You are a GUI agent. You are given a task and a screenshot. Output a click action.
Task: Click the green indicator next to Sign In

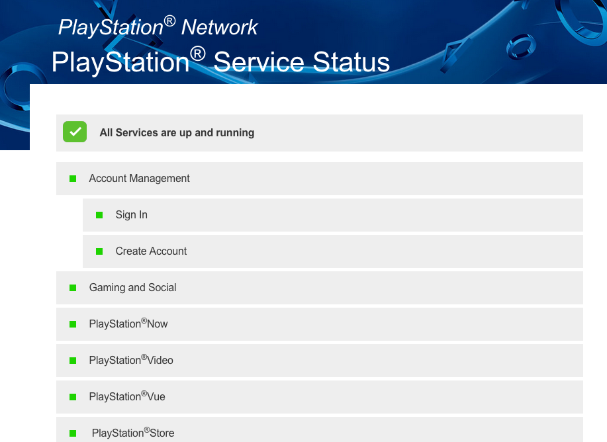click(99, 215)
